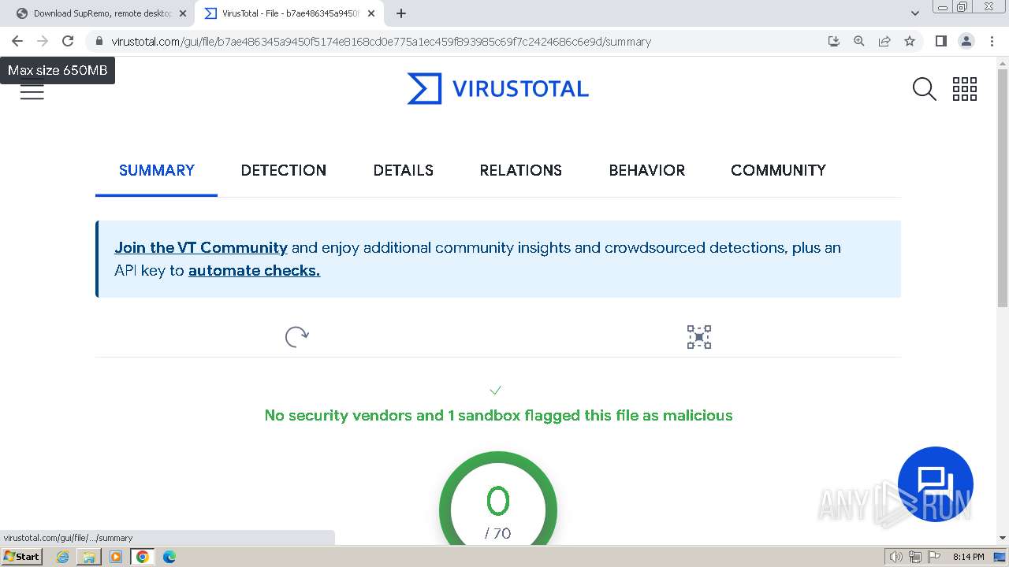Switch to the RELATIONS tab
This screenshot has height=567, width=1009.
[x=520, y=170]
